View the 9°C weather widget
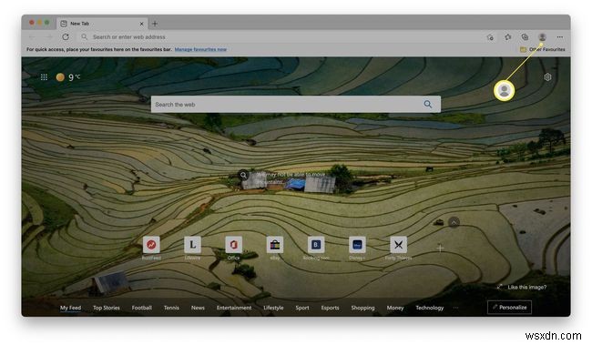The height and width of the screenshot is (345, 592). (68, 77)
